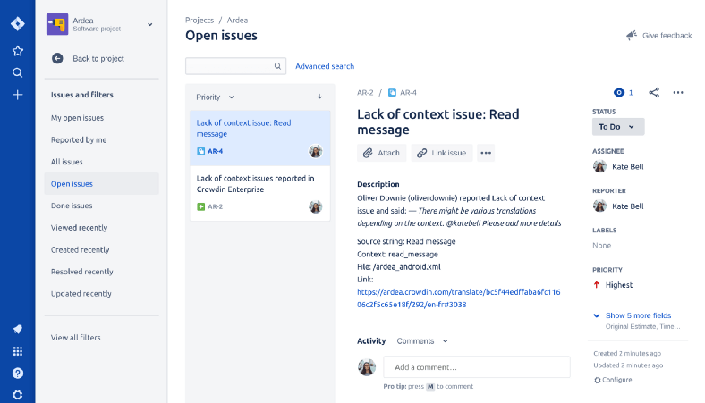The height and width of the screenshot is (403, 705).
Task: Click the Labels None value
Action: (x=601, y=246)
